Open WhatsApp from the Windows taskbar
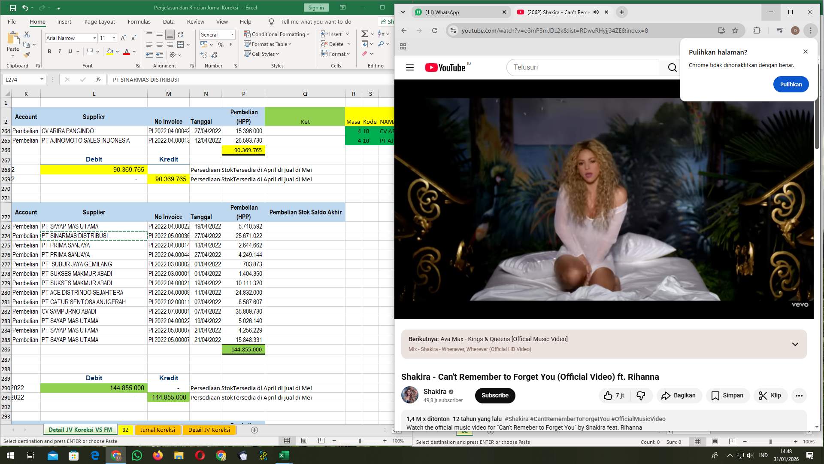 (137, 455)
